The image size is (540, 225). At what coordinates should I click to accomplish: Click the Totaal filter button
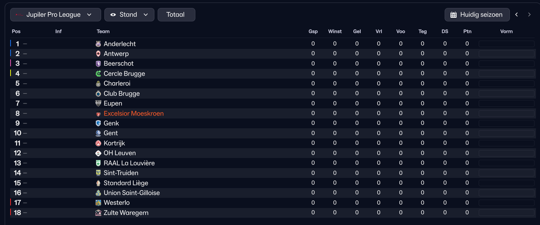(176, 15)
